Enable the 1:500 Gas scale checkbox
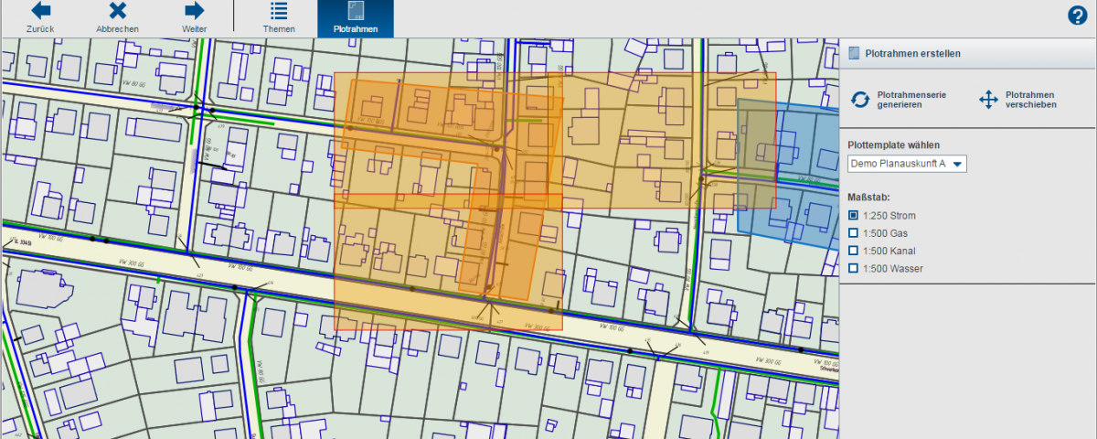Image resolution: width=1097 pixels, height=439 pixels. pyautogui.click(x=853, y=233)
